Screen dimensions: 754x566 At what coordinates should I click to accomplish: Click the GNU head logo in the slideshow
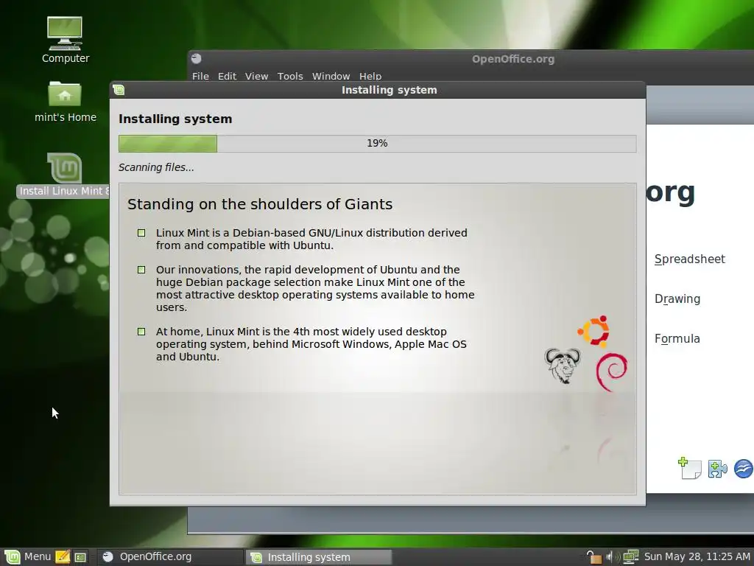[x=562, y=366]
